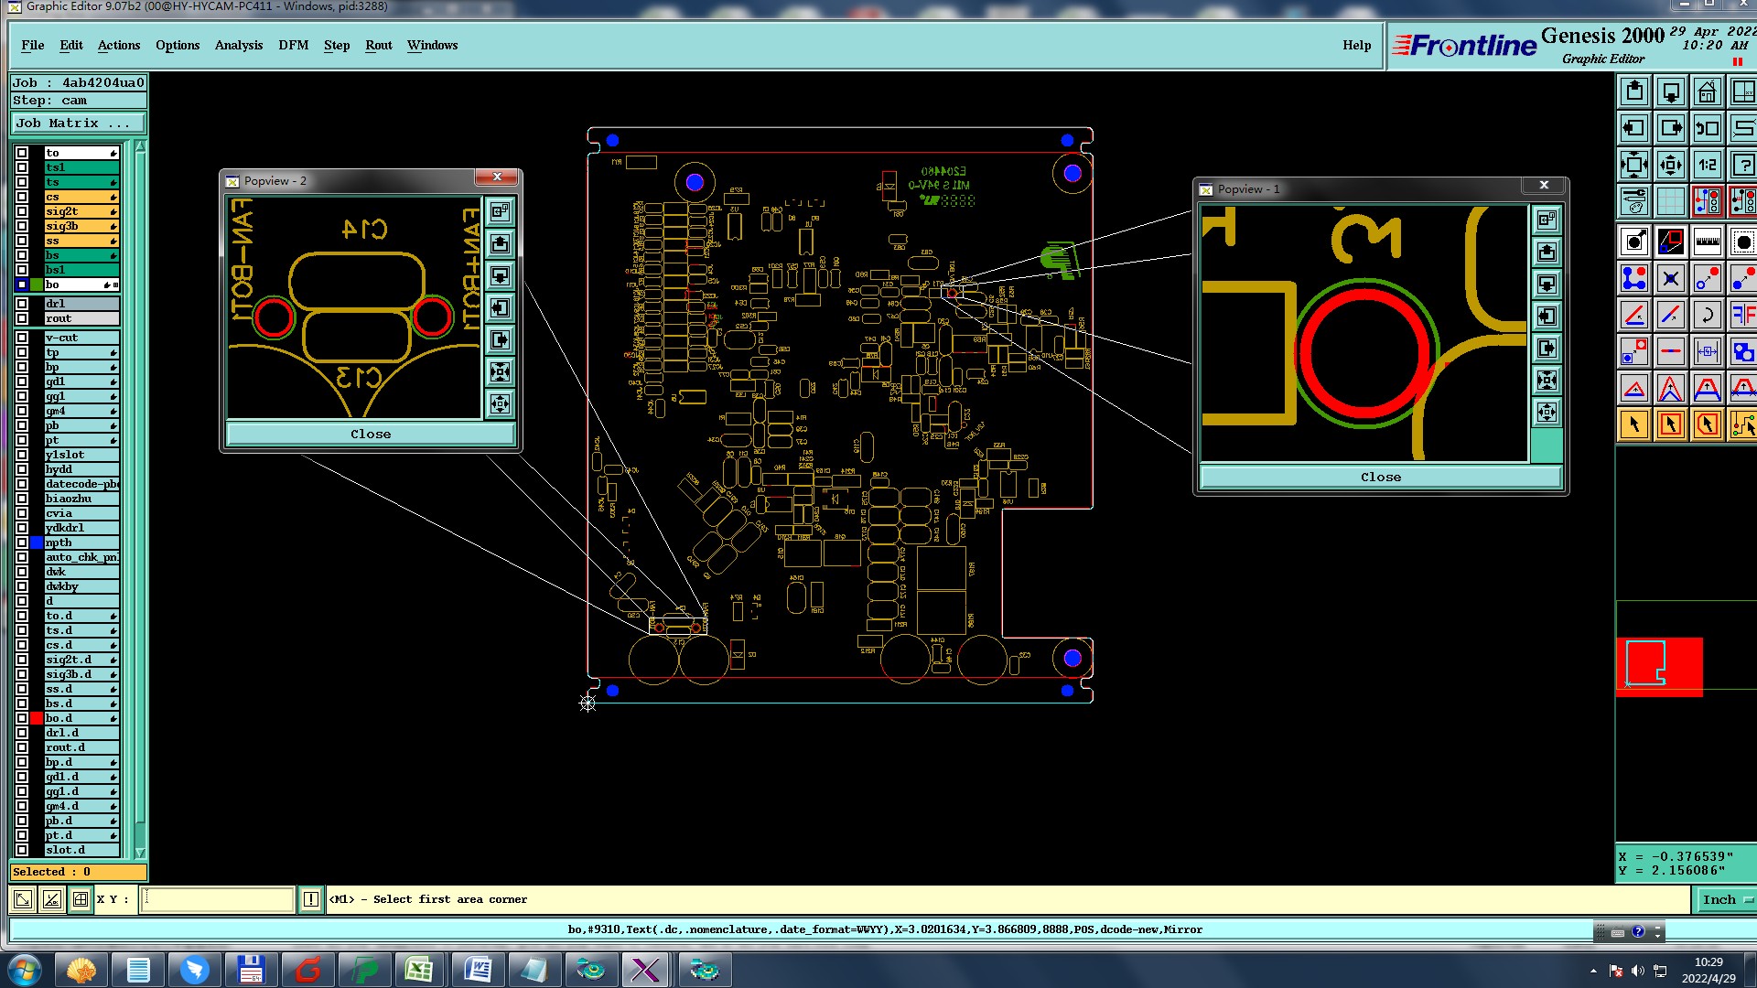The width and height of the screenshot is (1757, 988).
Task: Click the blue color swatch of 'npth' layer
Action: pos(37,542)
